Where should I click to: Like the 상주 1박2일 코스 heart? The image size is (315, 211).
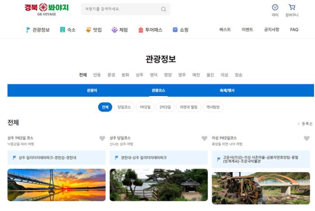(x=102, y=138)
